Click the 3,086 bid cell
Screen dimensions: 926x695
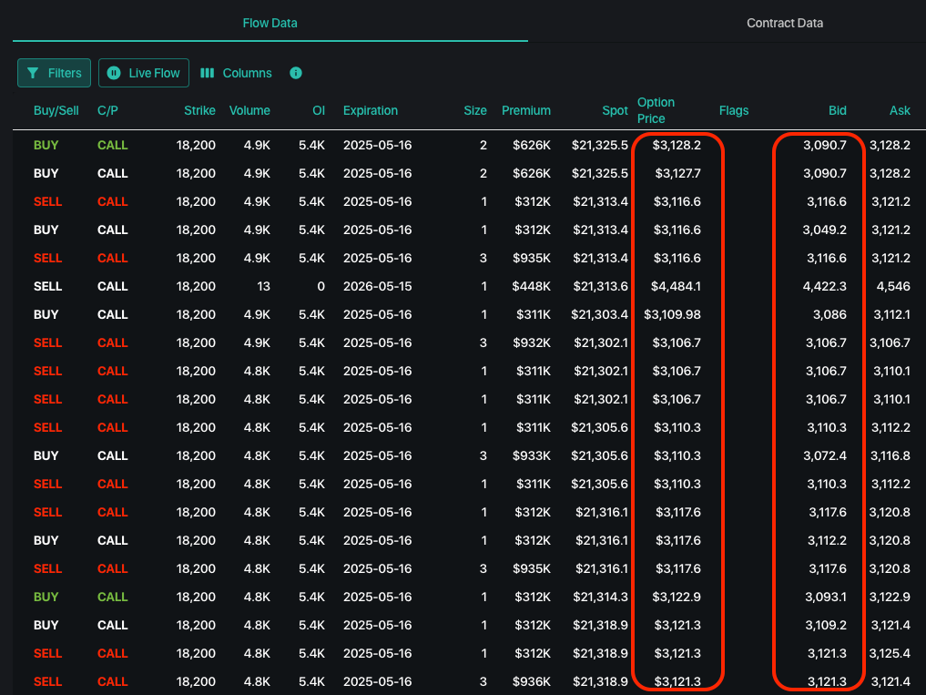click(829, 315)
